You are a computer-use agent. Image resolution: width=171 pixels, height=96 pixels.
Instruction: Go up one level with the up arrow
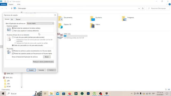click(x=11, y=8)
